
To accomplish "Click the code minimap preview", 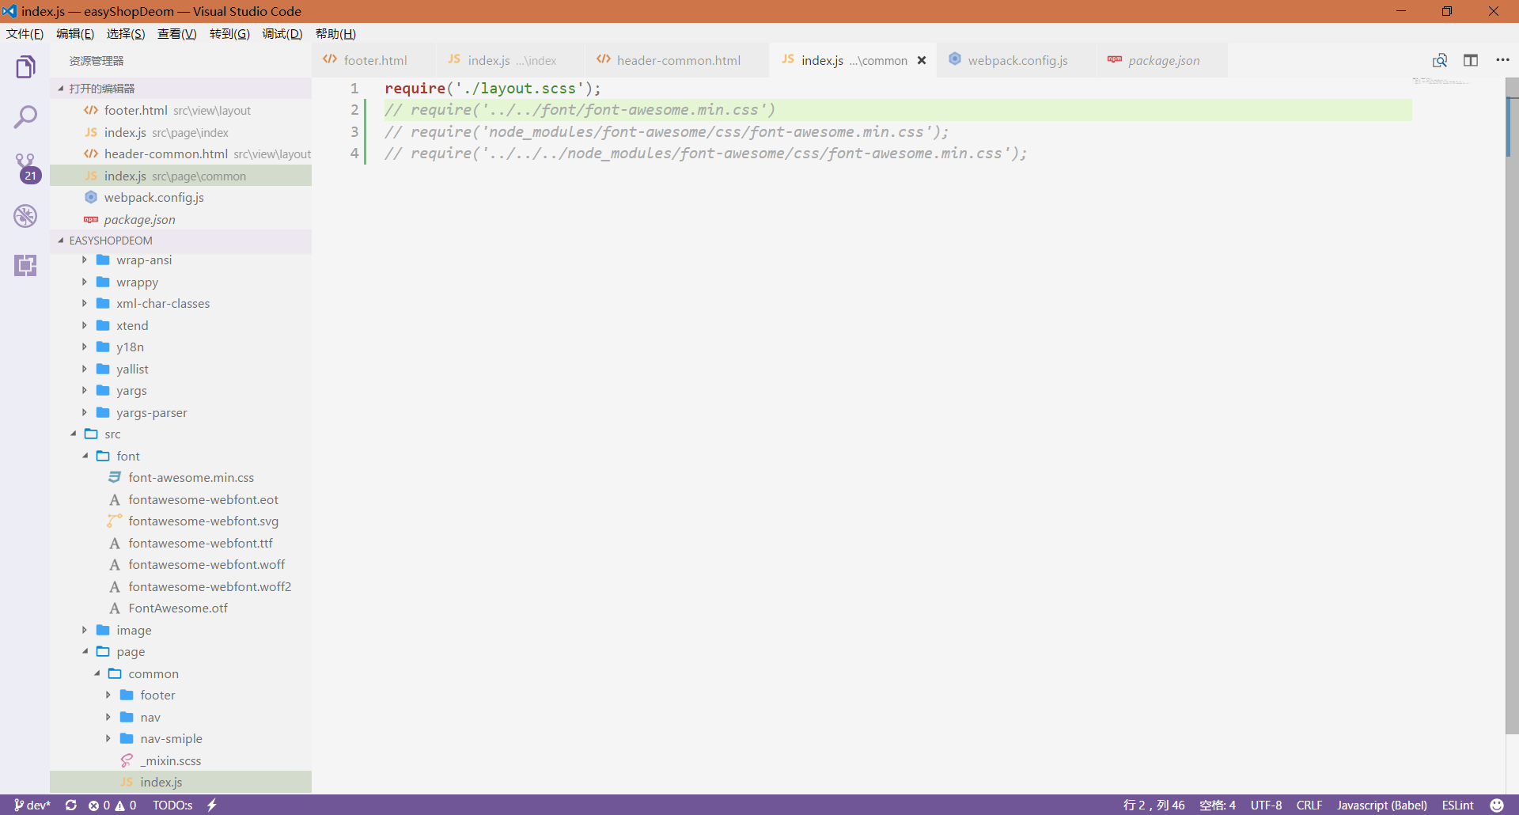I will pos(1441,81).
